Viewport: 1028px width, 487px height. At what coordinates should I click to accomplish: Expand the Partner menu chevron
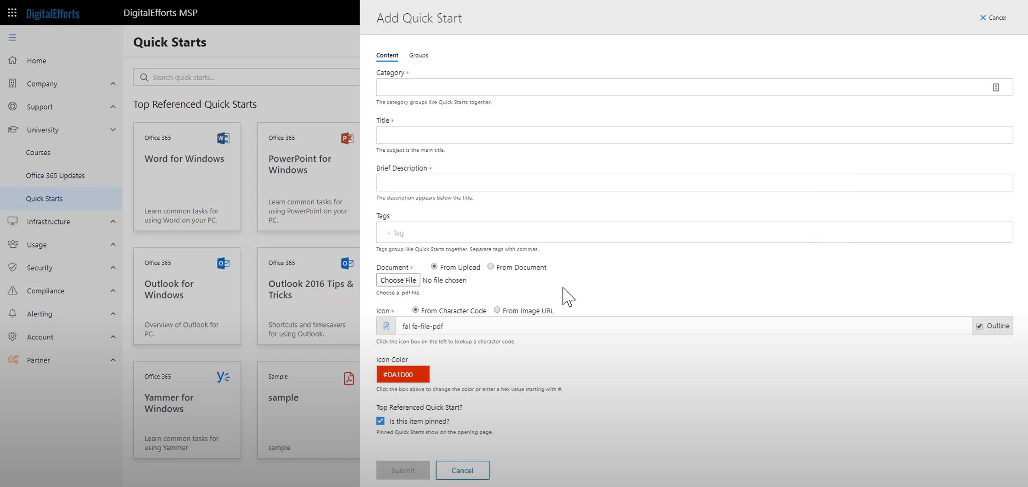click(113, 360)
